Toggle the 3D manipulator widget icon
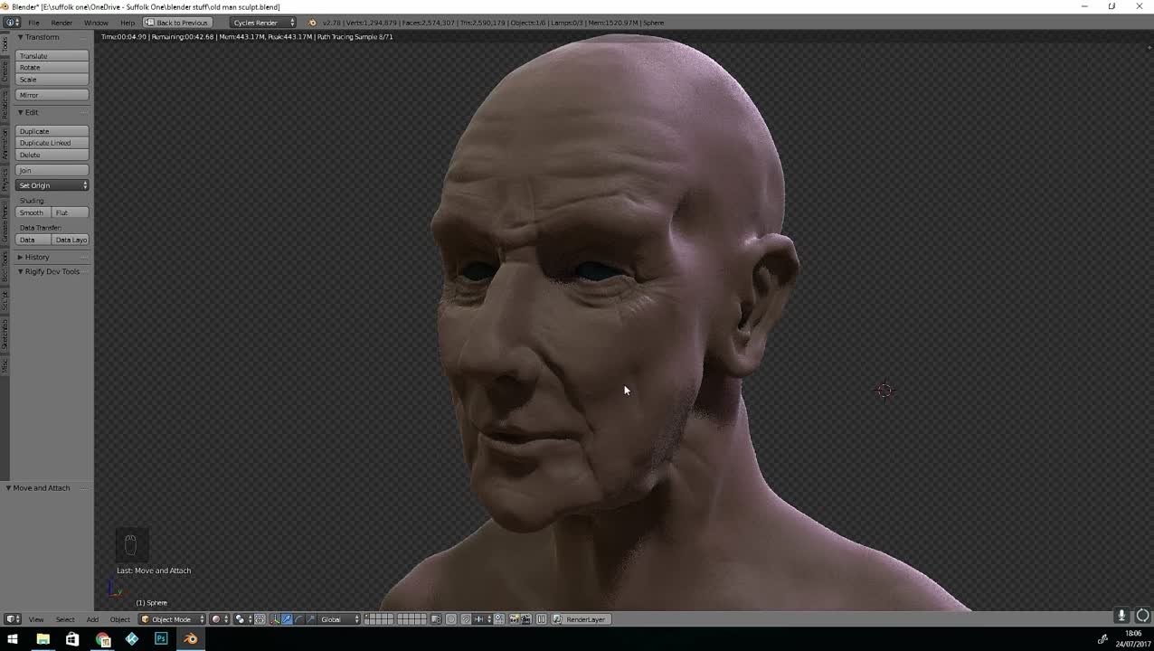This screenshot has height=651, width=1154. [273, 619]
